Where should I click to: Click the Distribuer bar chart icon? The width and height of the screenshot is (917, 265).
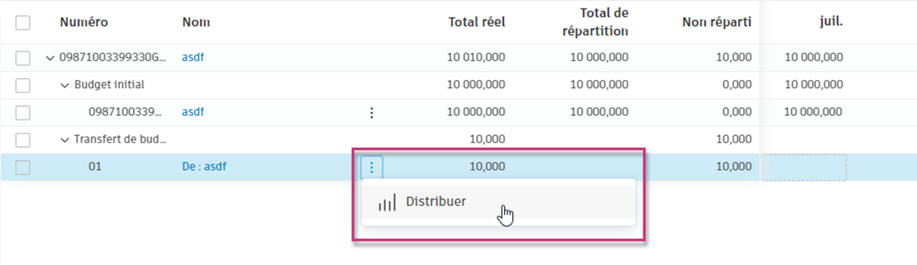(387, 203)
